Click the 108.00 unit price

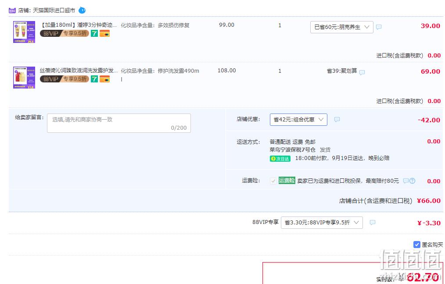226,71
